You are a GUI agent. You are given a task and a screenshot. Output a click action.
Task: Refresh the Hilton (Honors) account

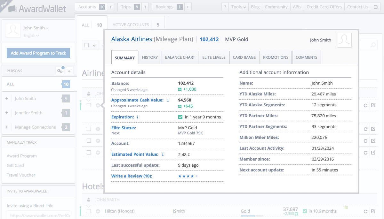click(x=366, y=211)
